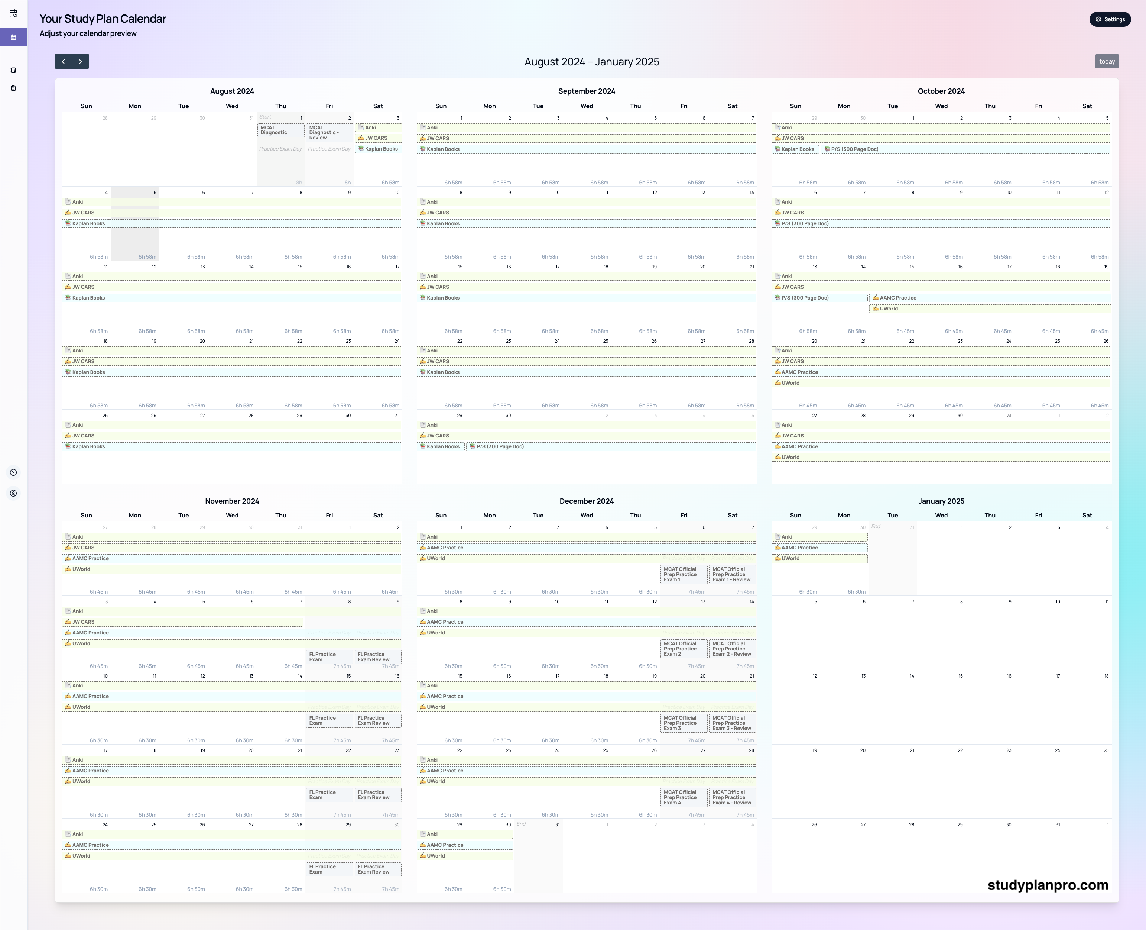Image resolution: width=1146 pixels, height=930 pixels.
Task: Click the September 2024 month title
Action: coord(587,91)
